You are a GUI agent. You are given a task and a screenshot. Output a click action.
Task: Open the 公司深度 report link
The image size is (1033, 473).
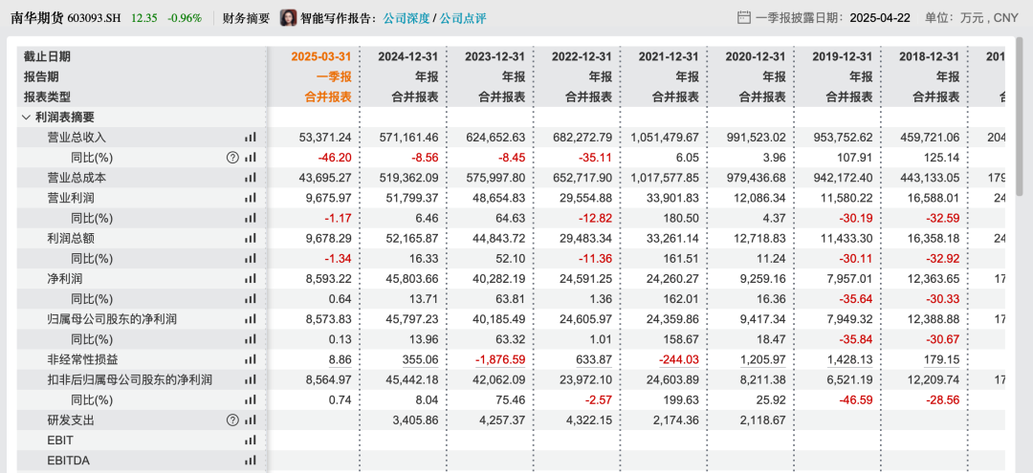(406, 18)
